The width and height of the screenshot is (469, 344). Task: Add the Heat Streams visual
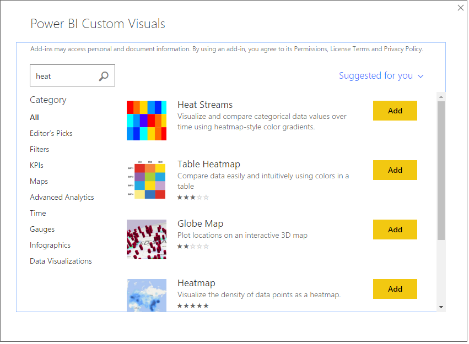[395, 111]
